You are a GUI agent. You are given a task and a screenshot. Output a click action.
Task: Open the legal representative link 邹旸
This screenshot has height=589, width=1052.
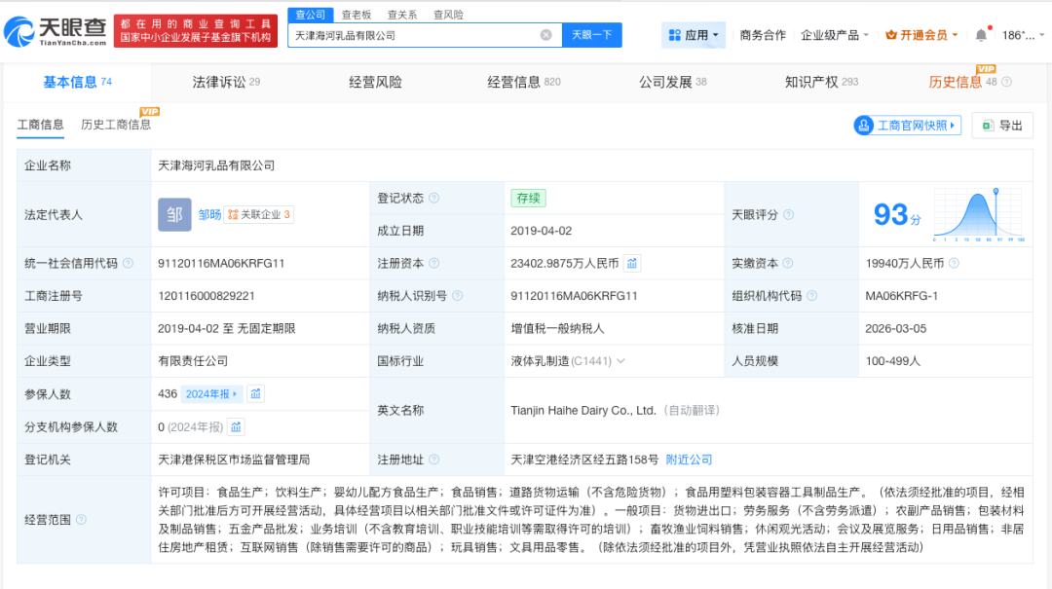point(209,215)
